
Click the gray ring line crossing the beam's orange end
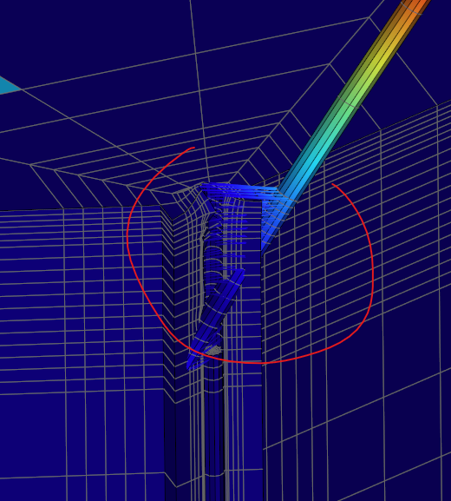click(412, 9)
